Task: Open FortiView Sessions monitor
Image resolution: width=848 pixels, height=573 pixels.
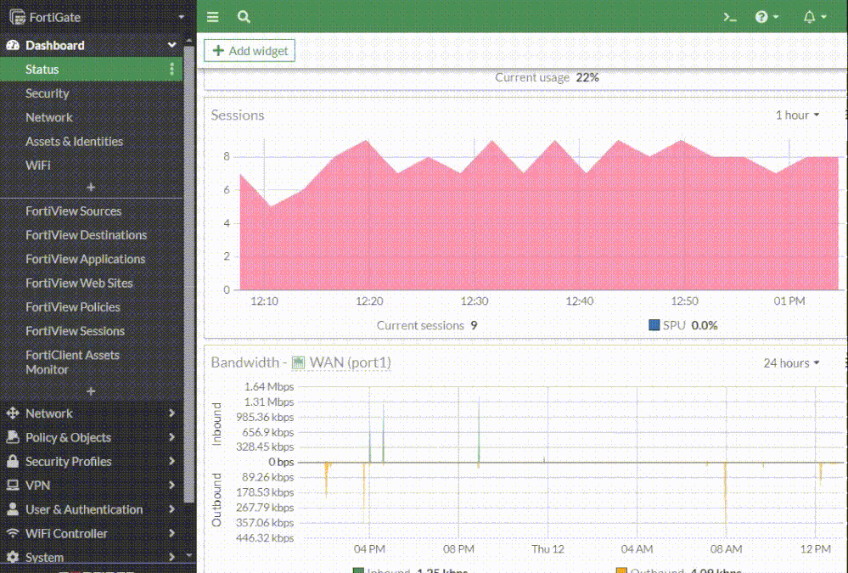Action: coord(76,330)
